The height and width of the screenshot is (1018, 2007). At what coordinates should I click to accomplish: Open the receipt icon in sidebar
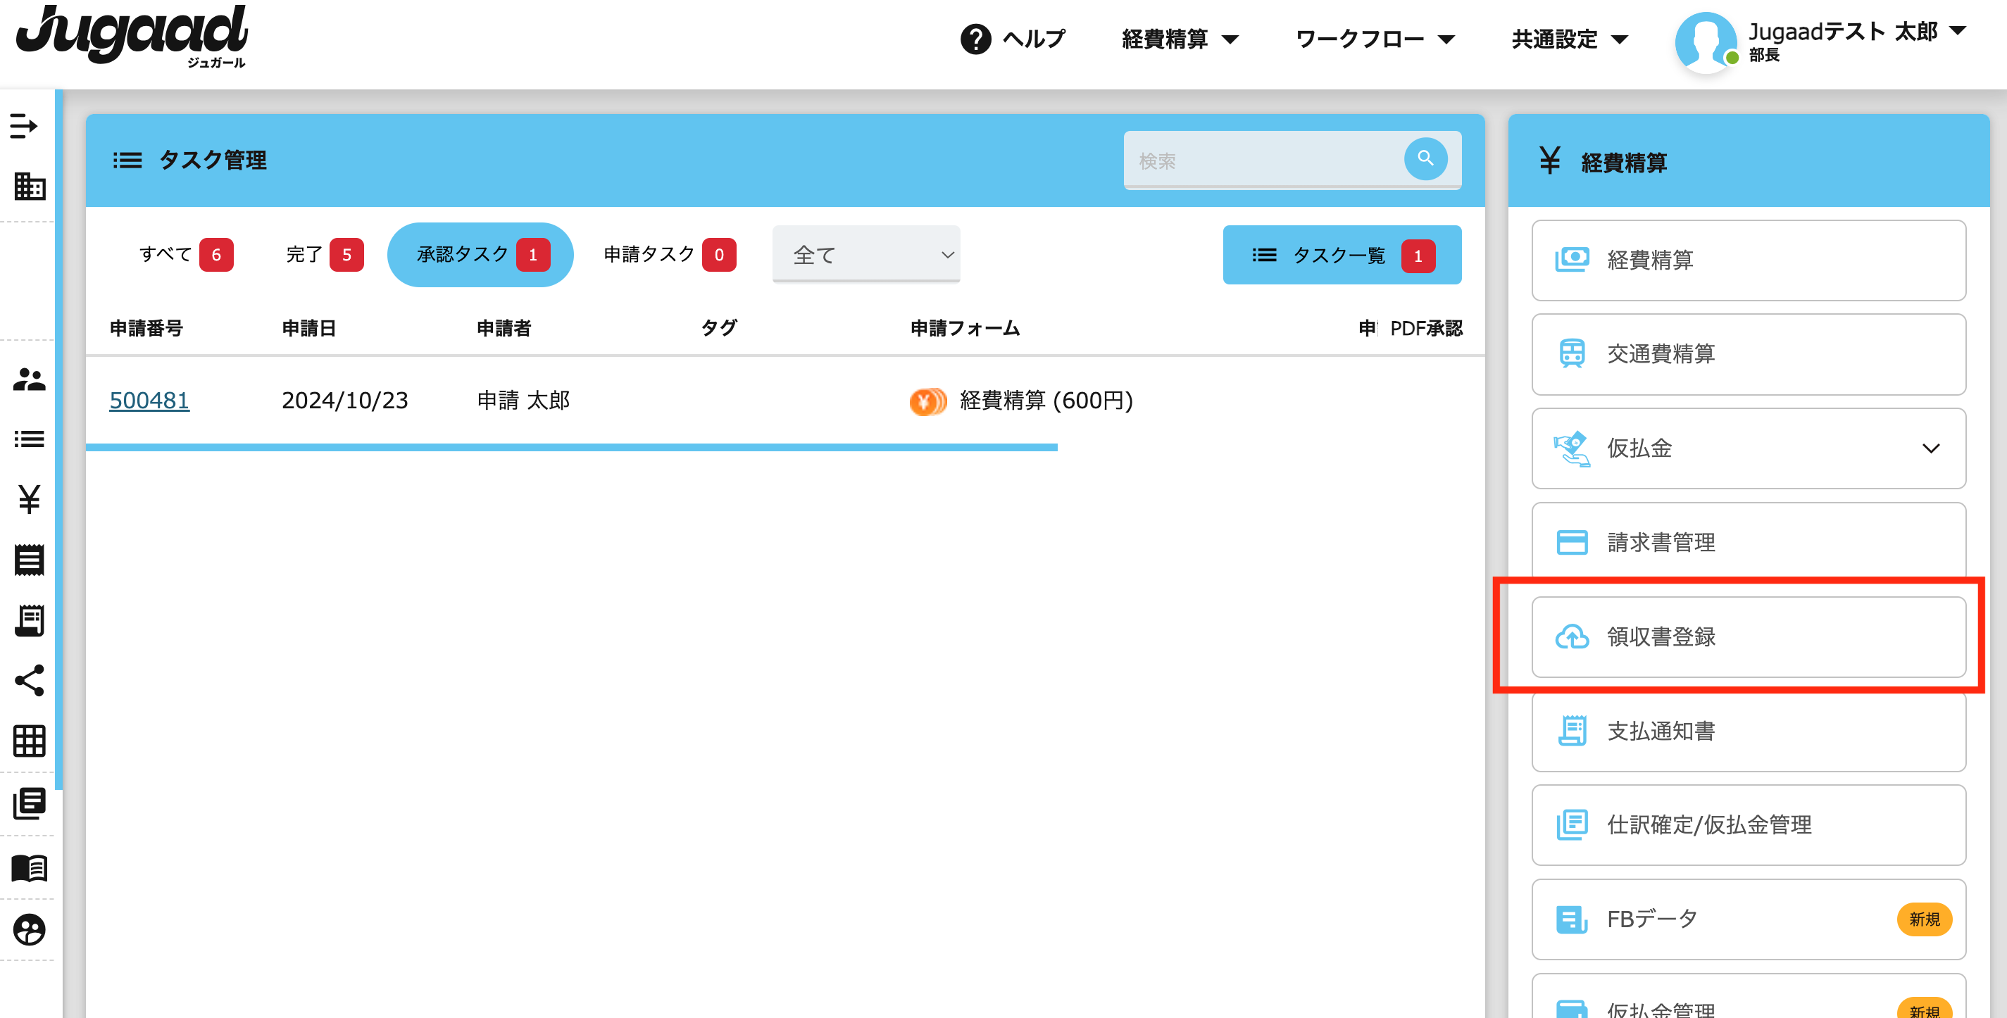[x=30, y=560]
